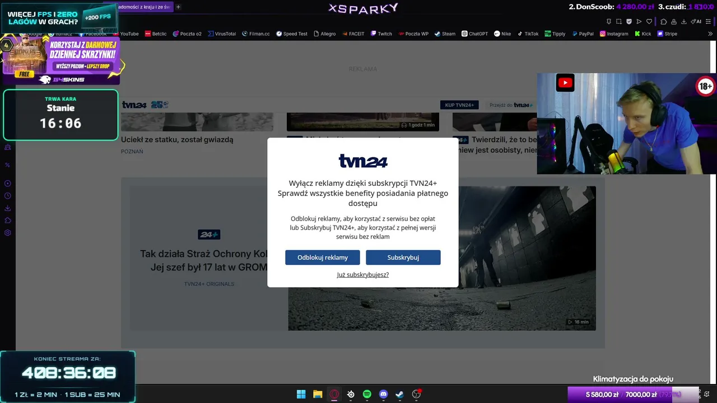The image size is (717, 403).
Task: Open the PayPal bookmark
Action: pyautogui.click(x=583, y=34)
